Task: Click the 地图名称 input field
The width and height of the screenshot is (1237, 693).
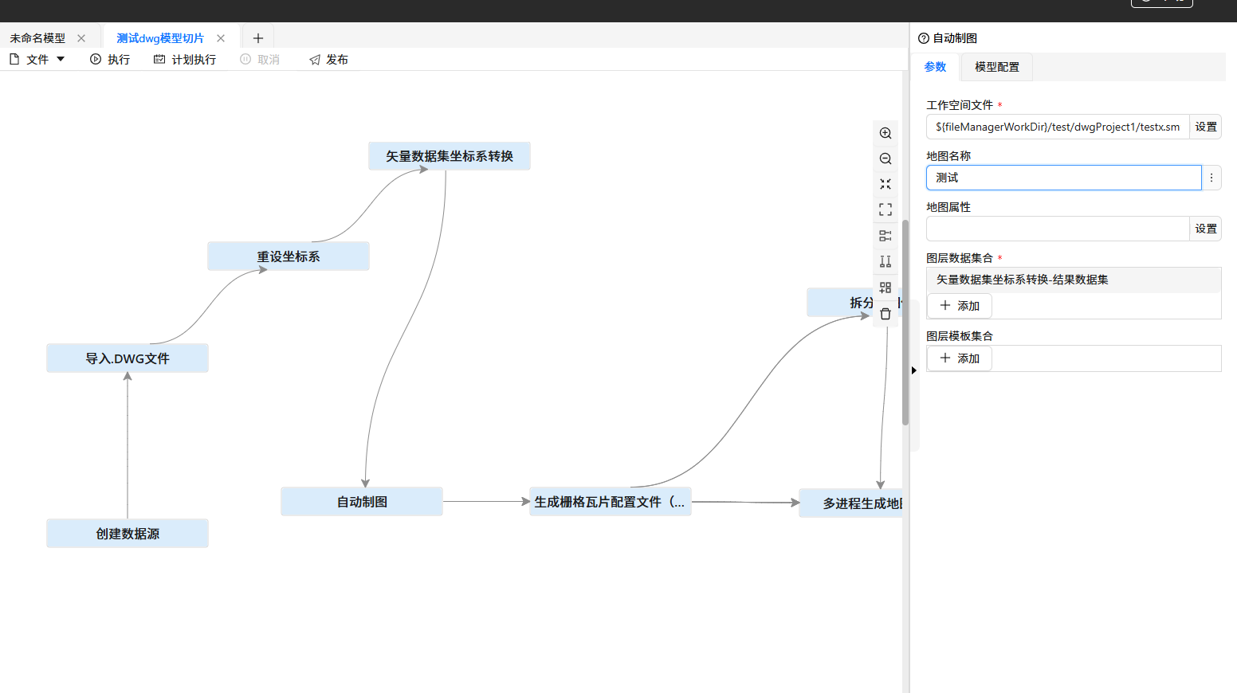Action: (x=1063, y=178)
